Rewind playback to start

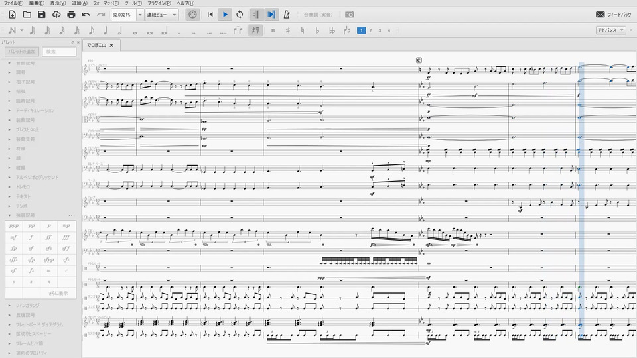[210, 15]
